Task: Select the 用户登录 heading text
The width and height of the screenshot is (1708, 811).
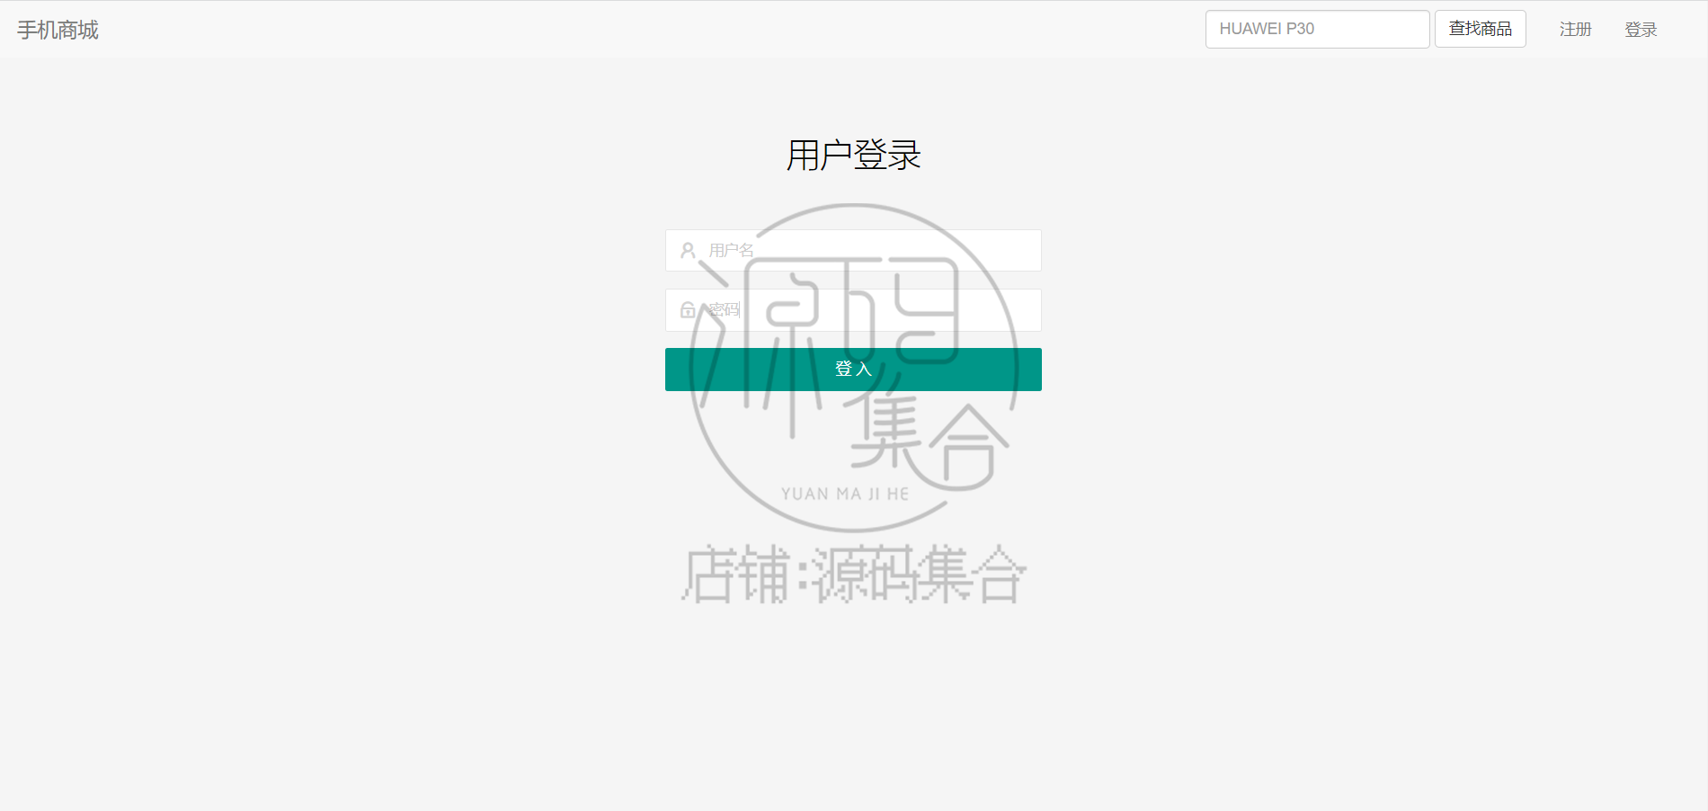Action: pos(853,156)
